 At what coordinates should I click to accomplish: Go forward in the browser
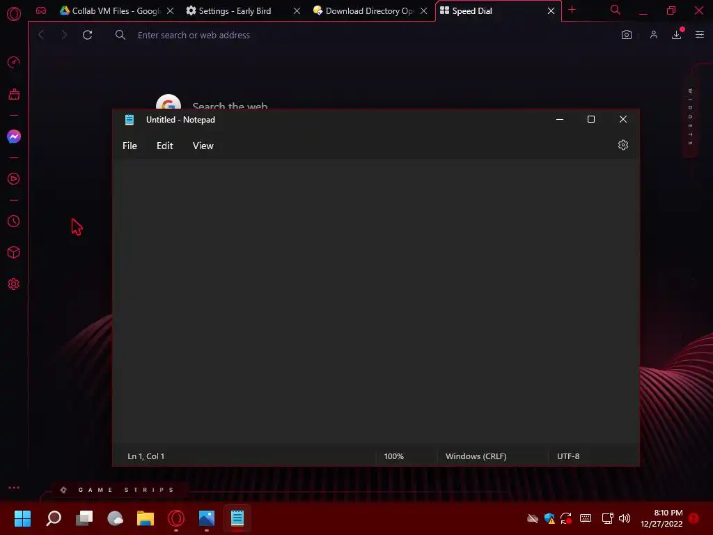(64, 35)
